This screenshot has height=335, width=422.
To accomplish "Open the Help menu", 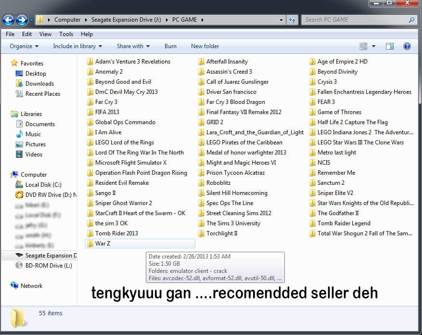I will [87, 34].
